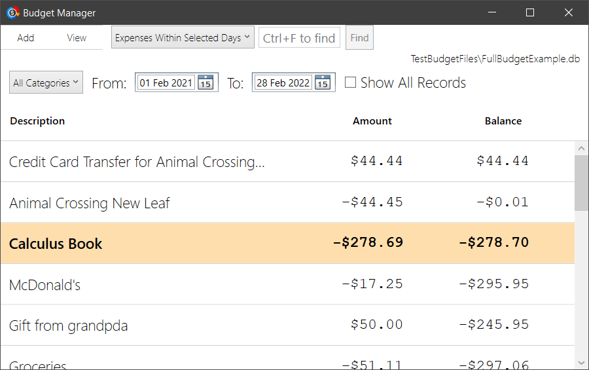
Task: Click the scrollbar down arrow
Action: click(582, 363)
